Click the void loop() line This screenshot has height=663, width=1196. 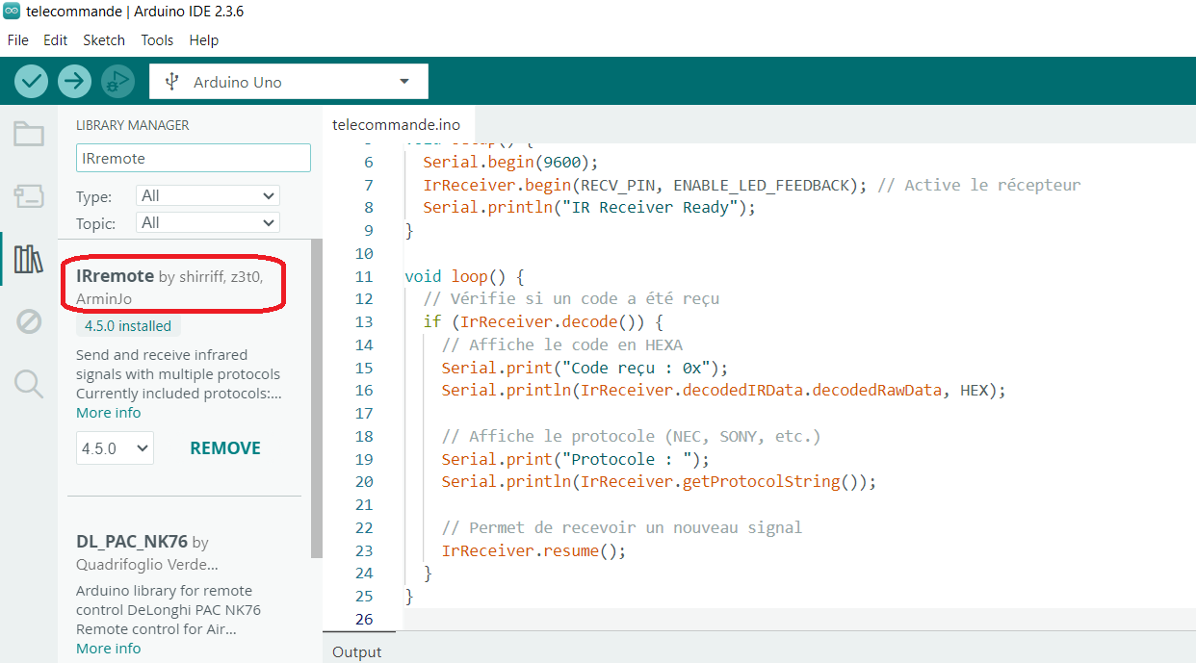point(464,276)
